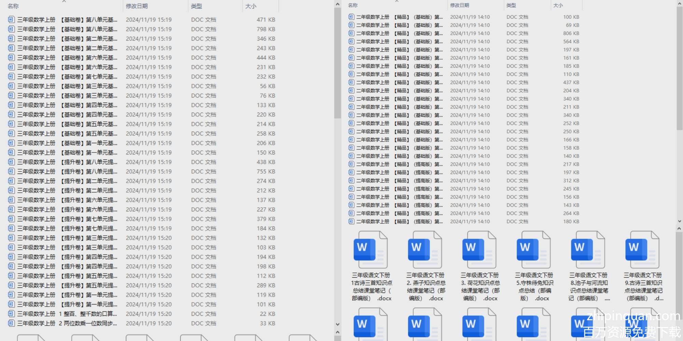Viewport: 683px width, 341px height.
Task: Toggle sort chevron above 名称 in 二年级数学 list
Action: pos(396,1)
